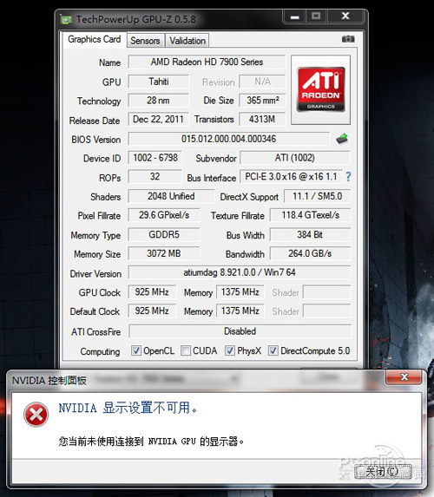Click the ATI Radeon graphics logo
The width and height of the screenshot is (434, 497).
click(x=321, y=89)
